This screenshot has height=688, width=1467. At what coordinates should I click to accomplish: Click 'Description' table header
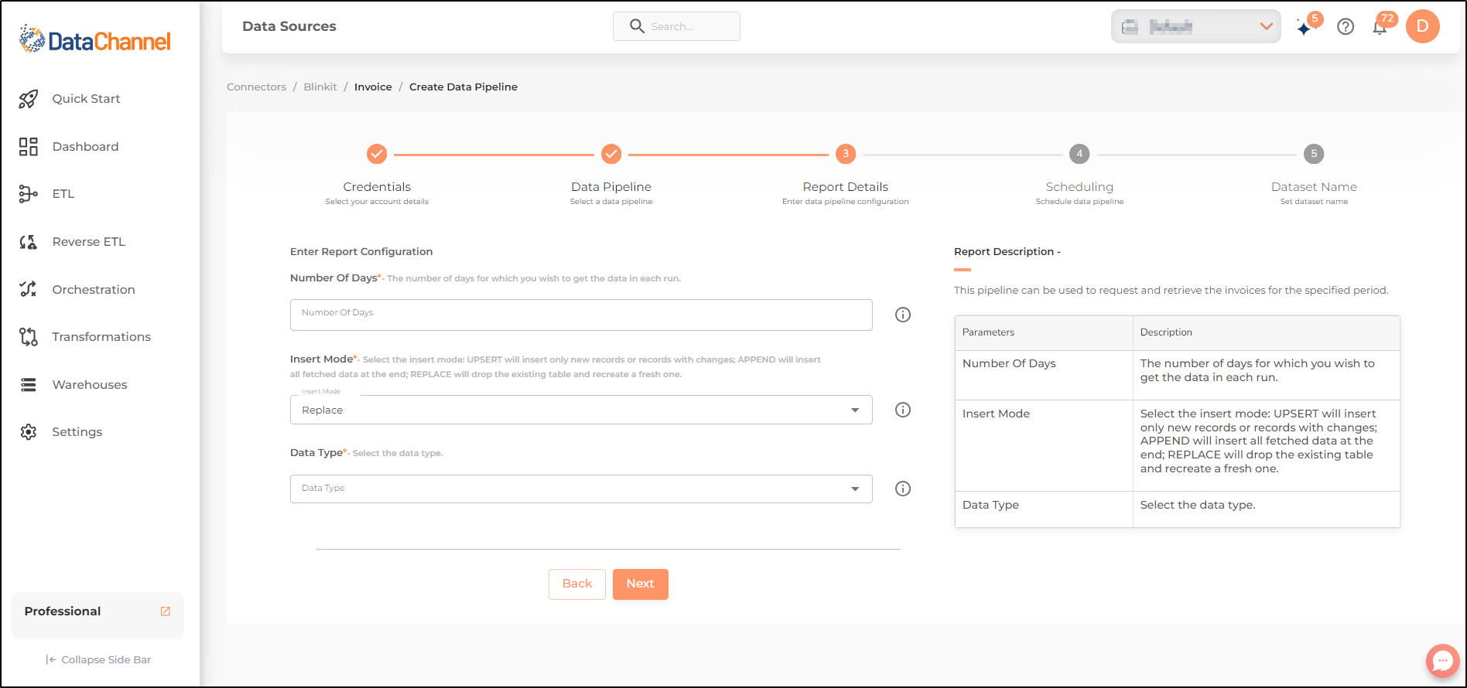click(1267, 333)
